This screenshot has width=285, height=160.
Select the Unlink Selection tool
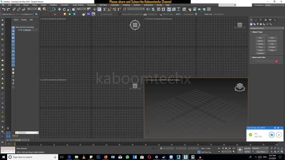pos(19,9)
